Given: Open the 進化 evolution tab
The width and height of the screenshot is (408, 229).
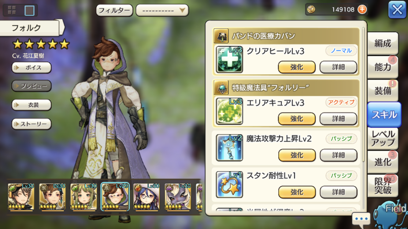Looking at the screenshot, I should pos(383,162).
